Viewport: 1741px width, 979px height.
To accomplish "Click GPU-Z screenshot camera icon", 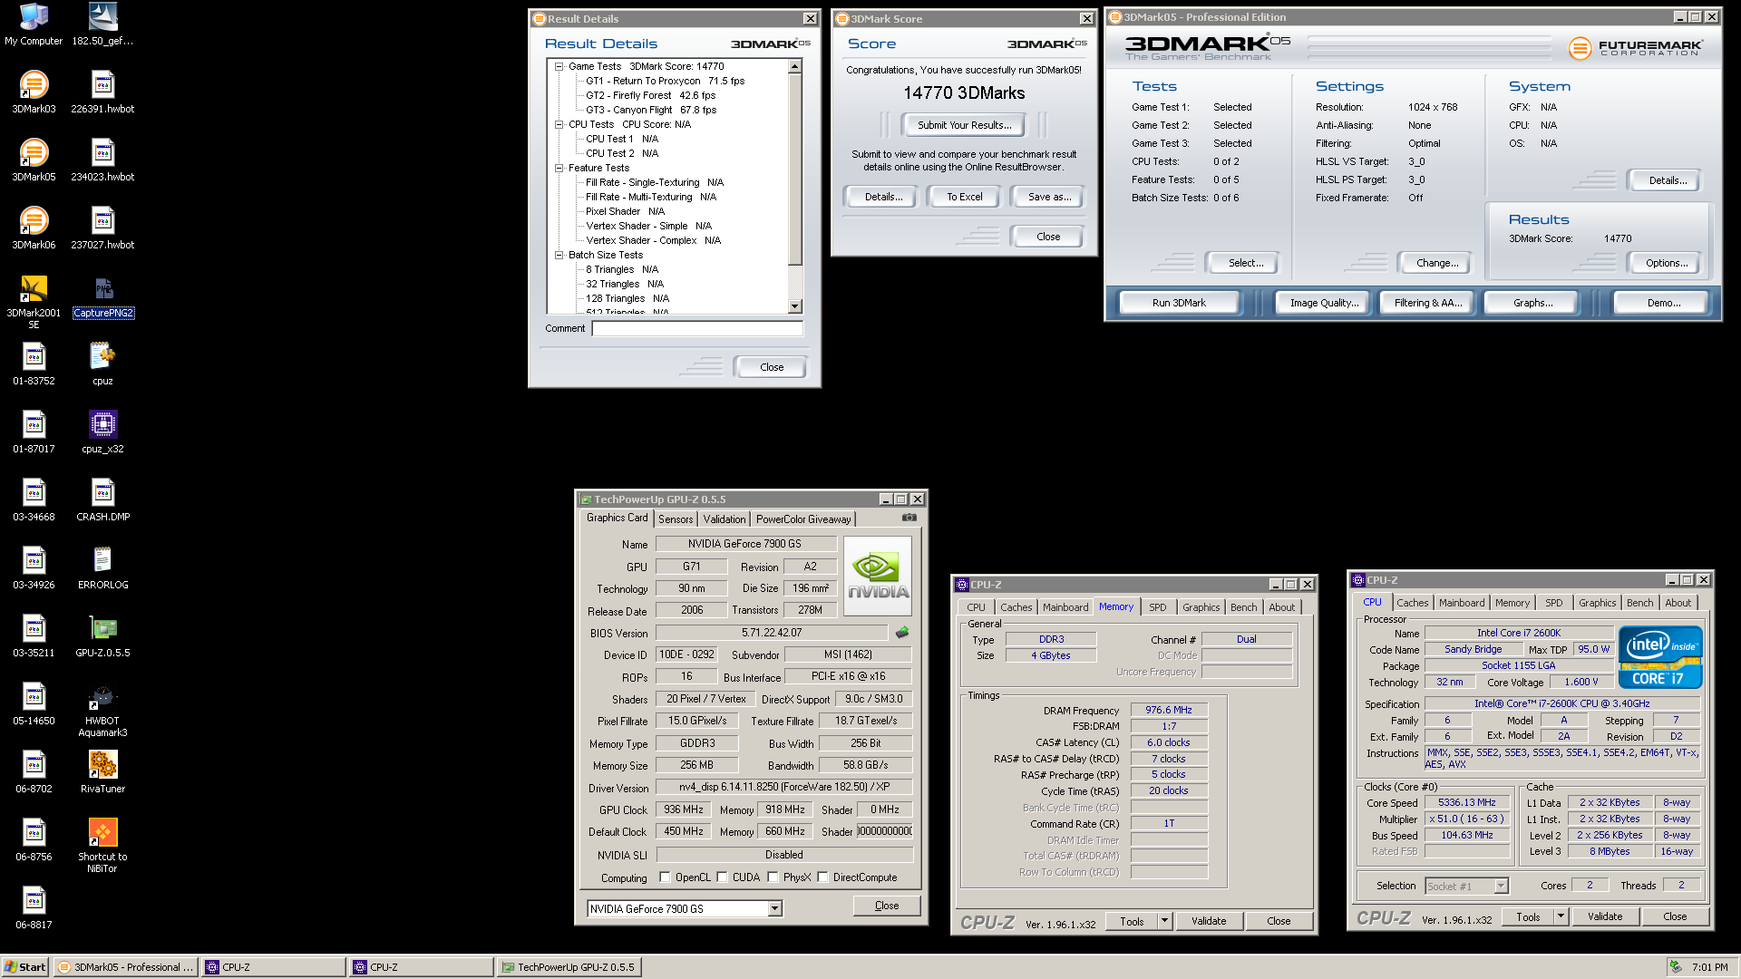I will [909, 518].
